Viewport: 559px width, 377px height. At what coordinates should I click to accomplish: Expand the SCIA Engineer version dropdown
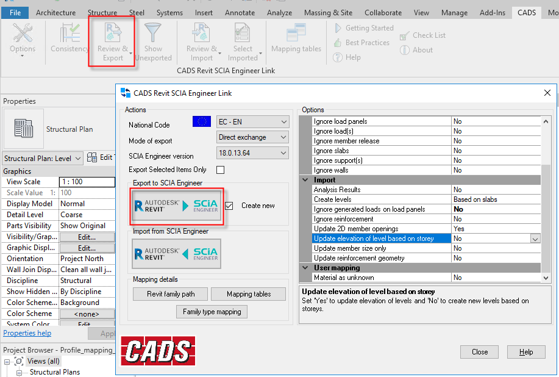point(253,154)
